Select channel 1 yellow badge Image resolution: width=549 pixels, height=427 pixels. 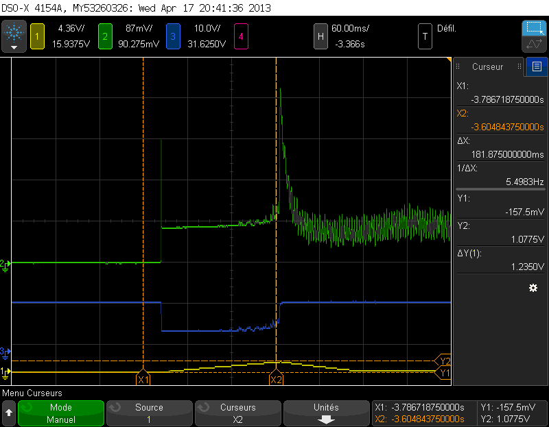(37, 36)
